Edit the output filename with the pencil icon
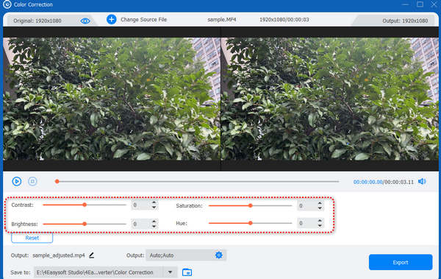The height and width of the screenshot is (279, 441). [x=91, y=255]
